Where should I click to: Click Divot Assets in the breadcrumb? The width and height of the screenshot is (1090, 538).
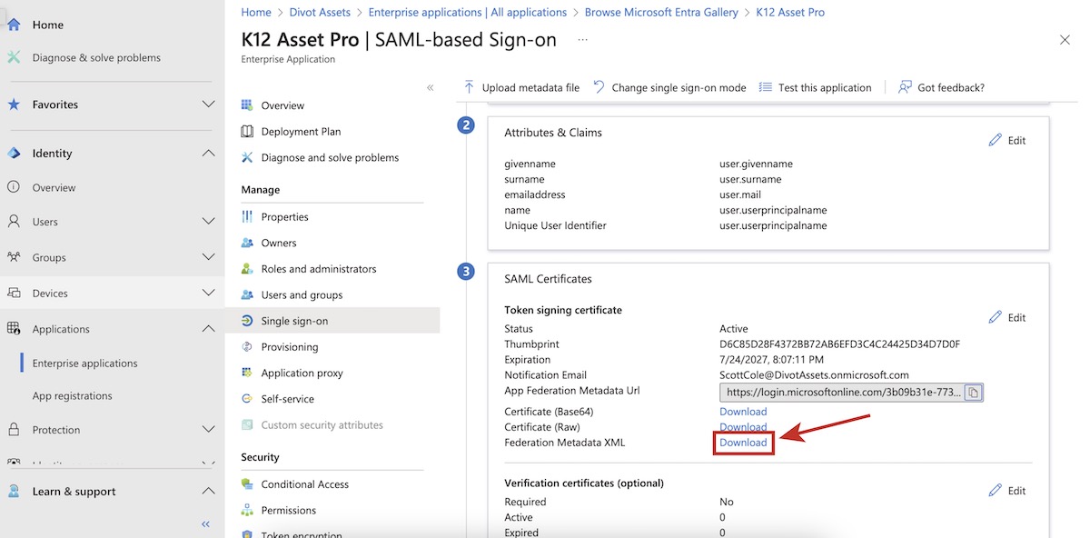[x=322, y=13]
